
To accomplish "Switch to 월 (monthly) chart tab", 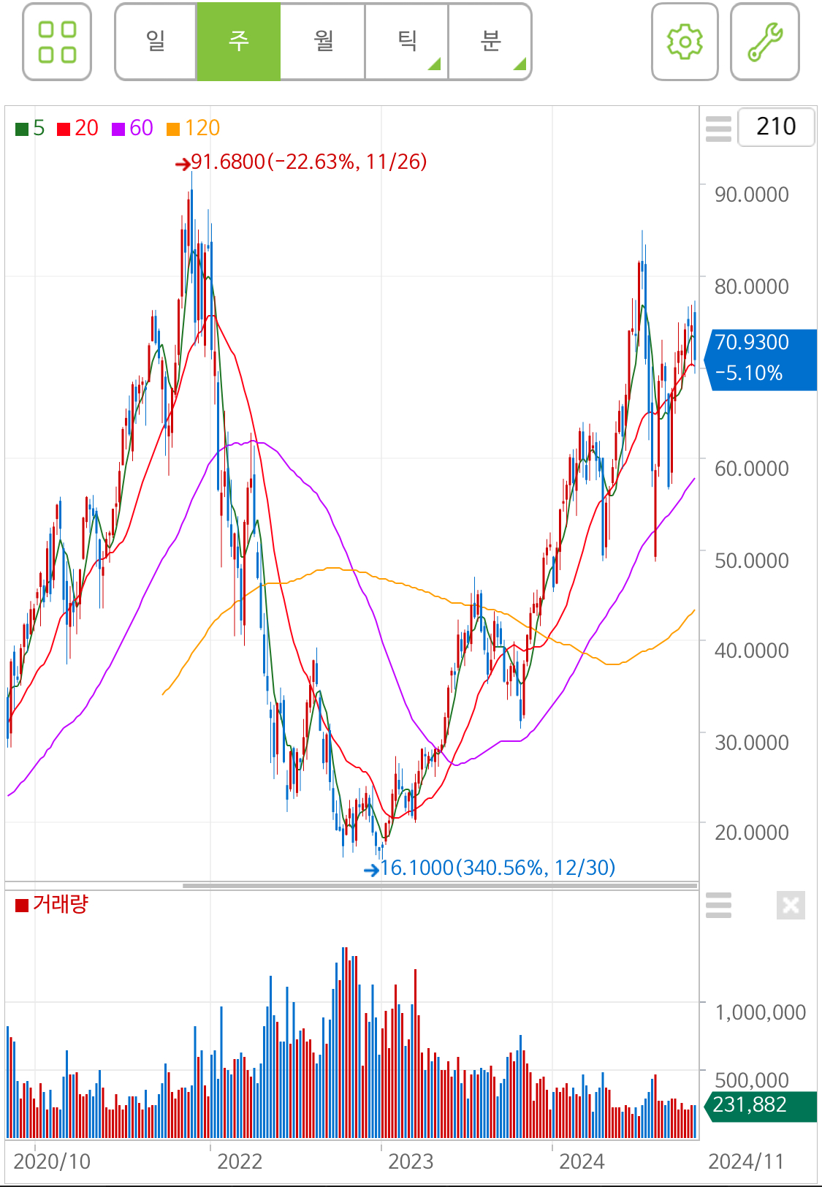I will tap(323, 42).
